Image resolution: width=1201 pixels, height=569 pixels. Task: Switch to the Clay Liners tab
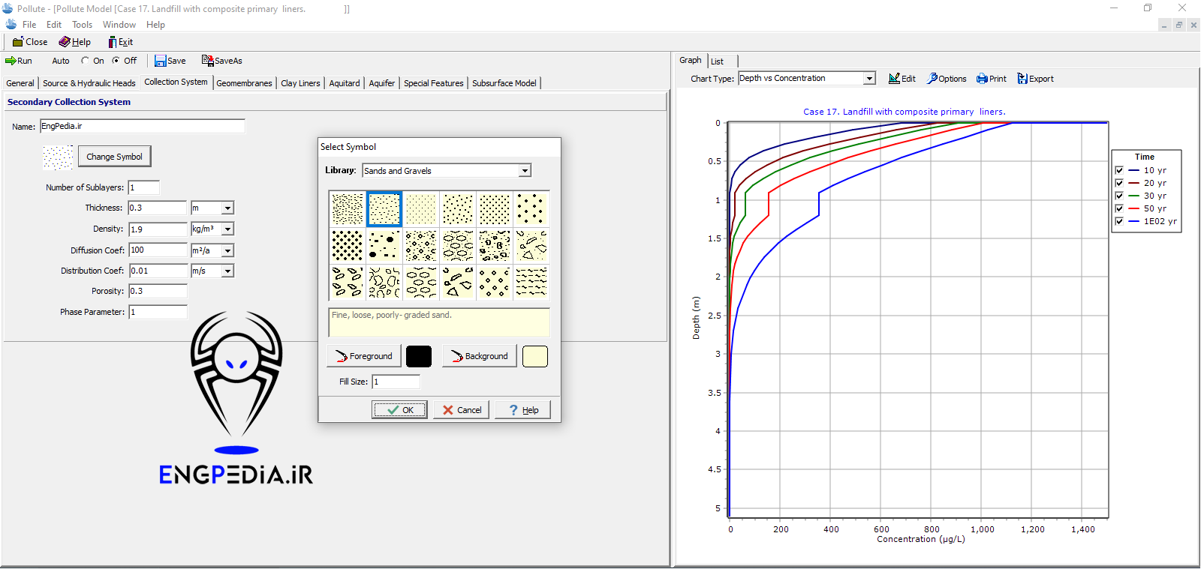click(300, 83)
